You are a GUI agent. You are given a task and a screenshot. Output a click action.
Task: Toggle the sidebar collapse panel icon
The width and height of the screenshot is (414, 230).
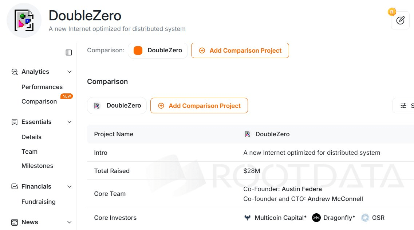tap(69, 52)
